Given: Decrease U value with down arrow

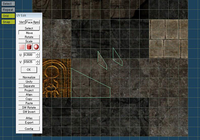Looking at the screenshot, I should tap(37, 56).
